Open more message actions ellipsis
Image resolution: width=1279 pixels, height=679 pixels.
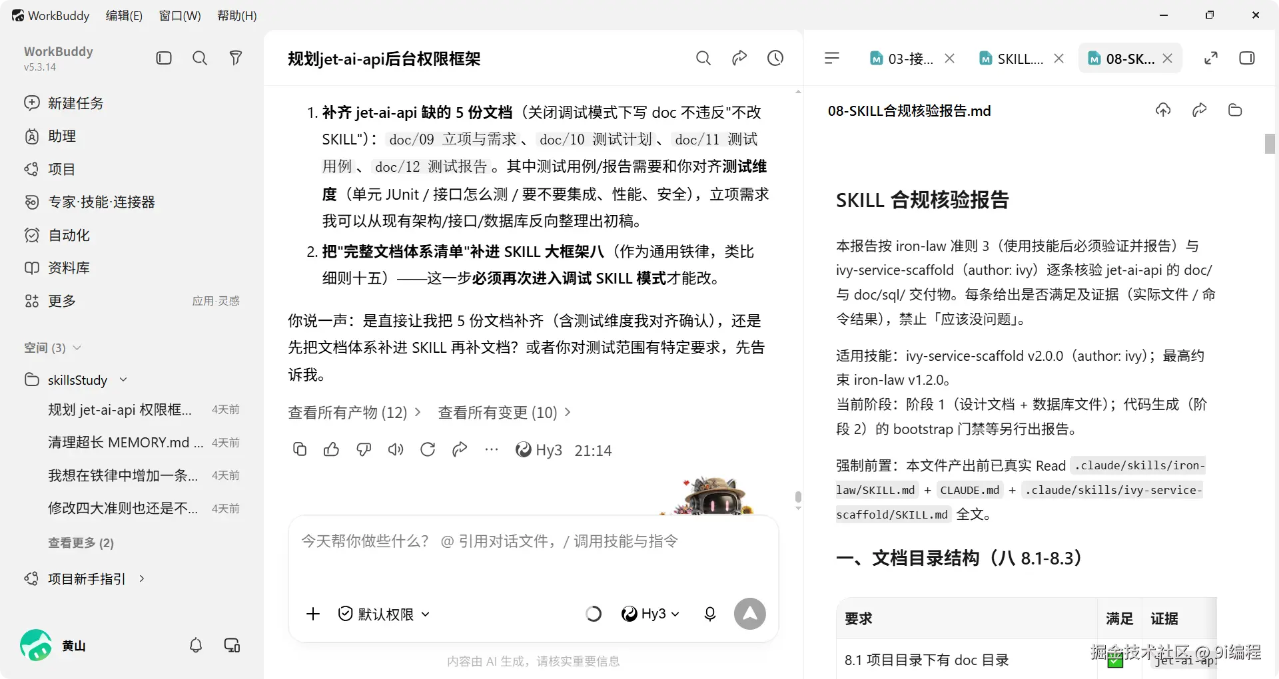[492, 450]
